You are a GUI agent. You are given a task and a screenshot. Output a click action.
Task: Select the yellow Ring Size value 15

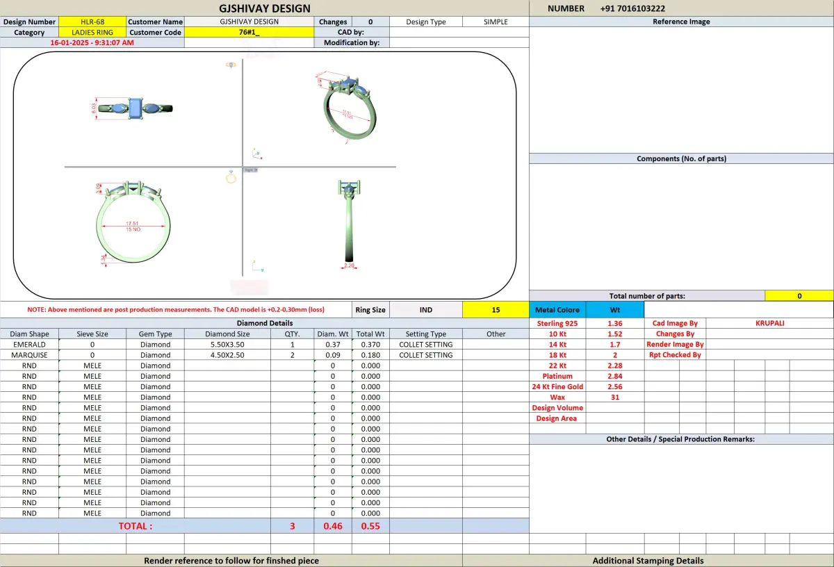point(496,309)
